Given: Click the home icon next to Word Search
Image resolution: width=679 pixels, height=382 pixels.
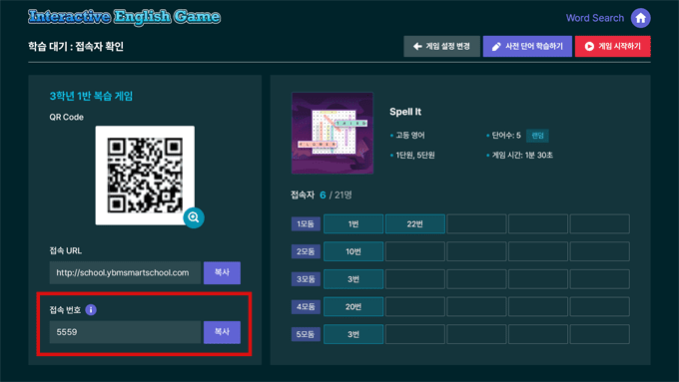Looking at the screenshot, I should tap(640, 18).
